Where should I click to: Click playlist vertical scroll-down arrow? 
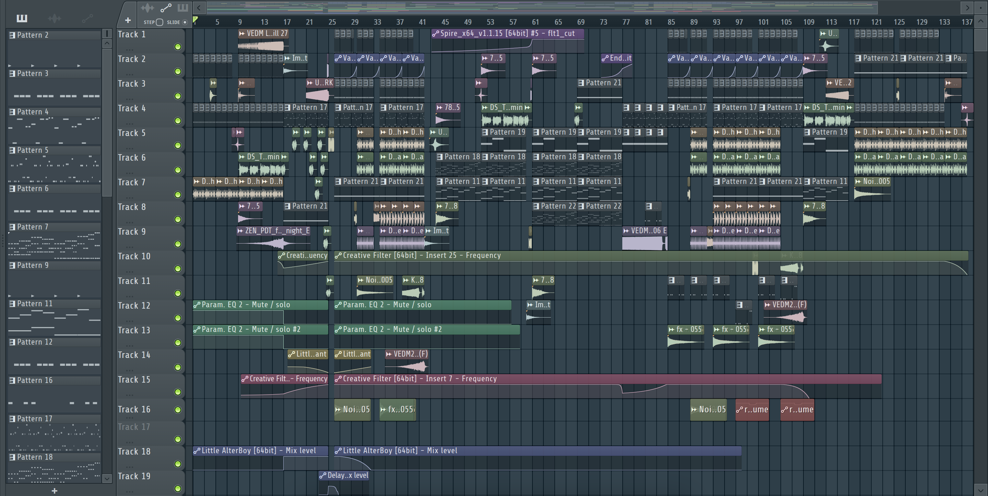click(981, 489)
